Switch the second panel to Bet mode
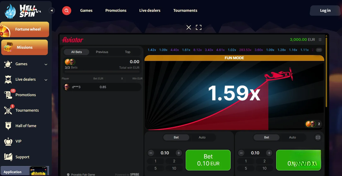Image resolution: width=342 pixels, height=176 pixels. 267,138
